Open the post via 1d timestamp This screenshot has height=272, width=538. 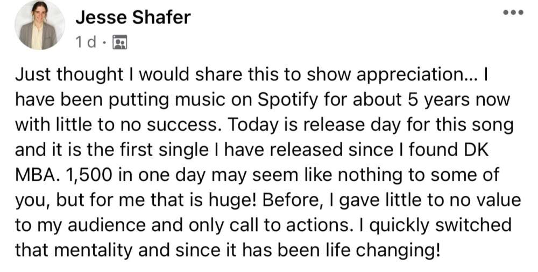(86, 42)
